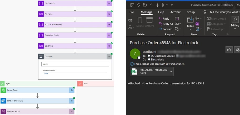Click Reply All in the Respond group
This screenshot has width=240, height=115.
point(166,24)
